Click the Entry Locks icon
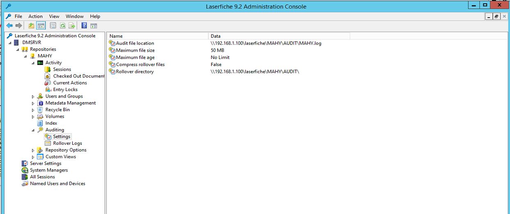The image size is (510, 214). point(48,89)
